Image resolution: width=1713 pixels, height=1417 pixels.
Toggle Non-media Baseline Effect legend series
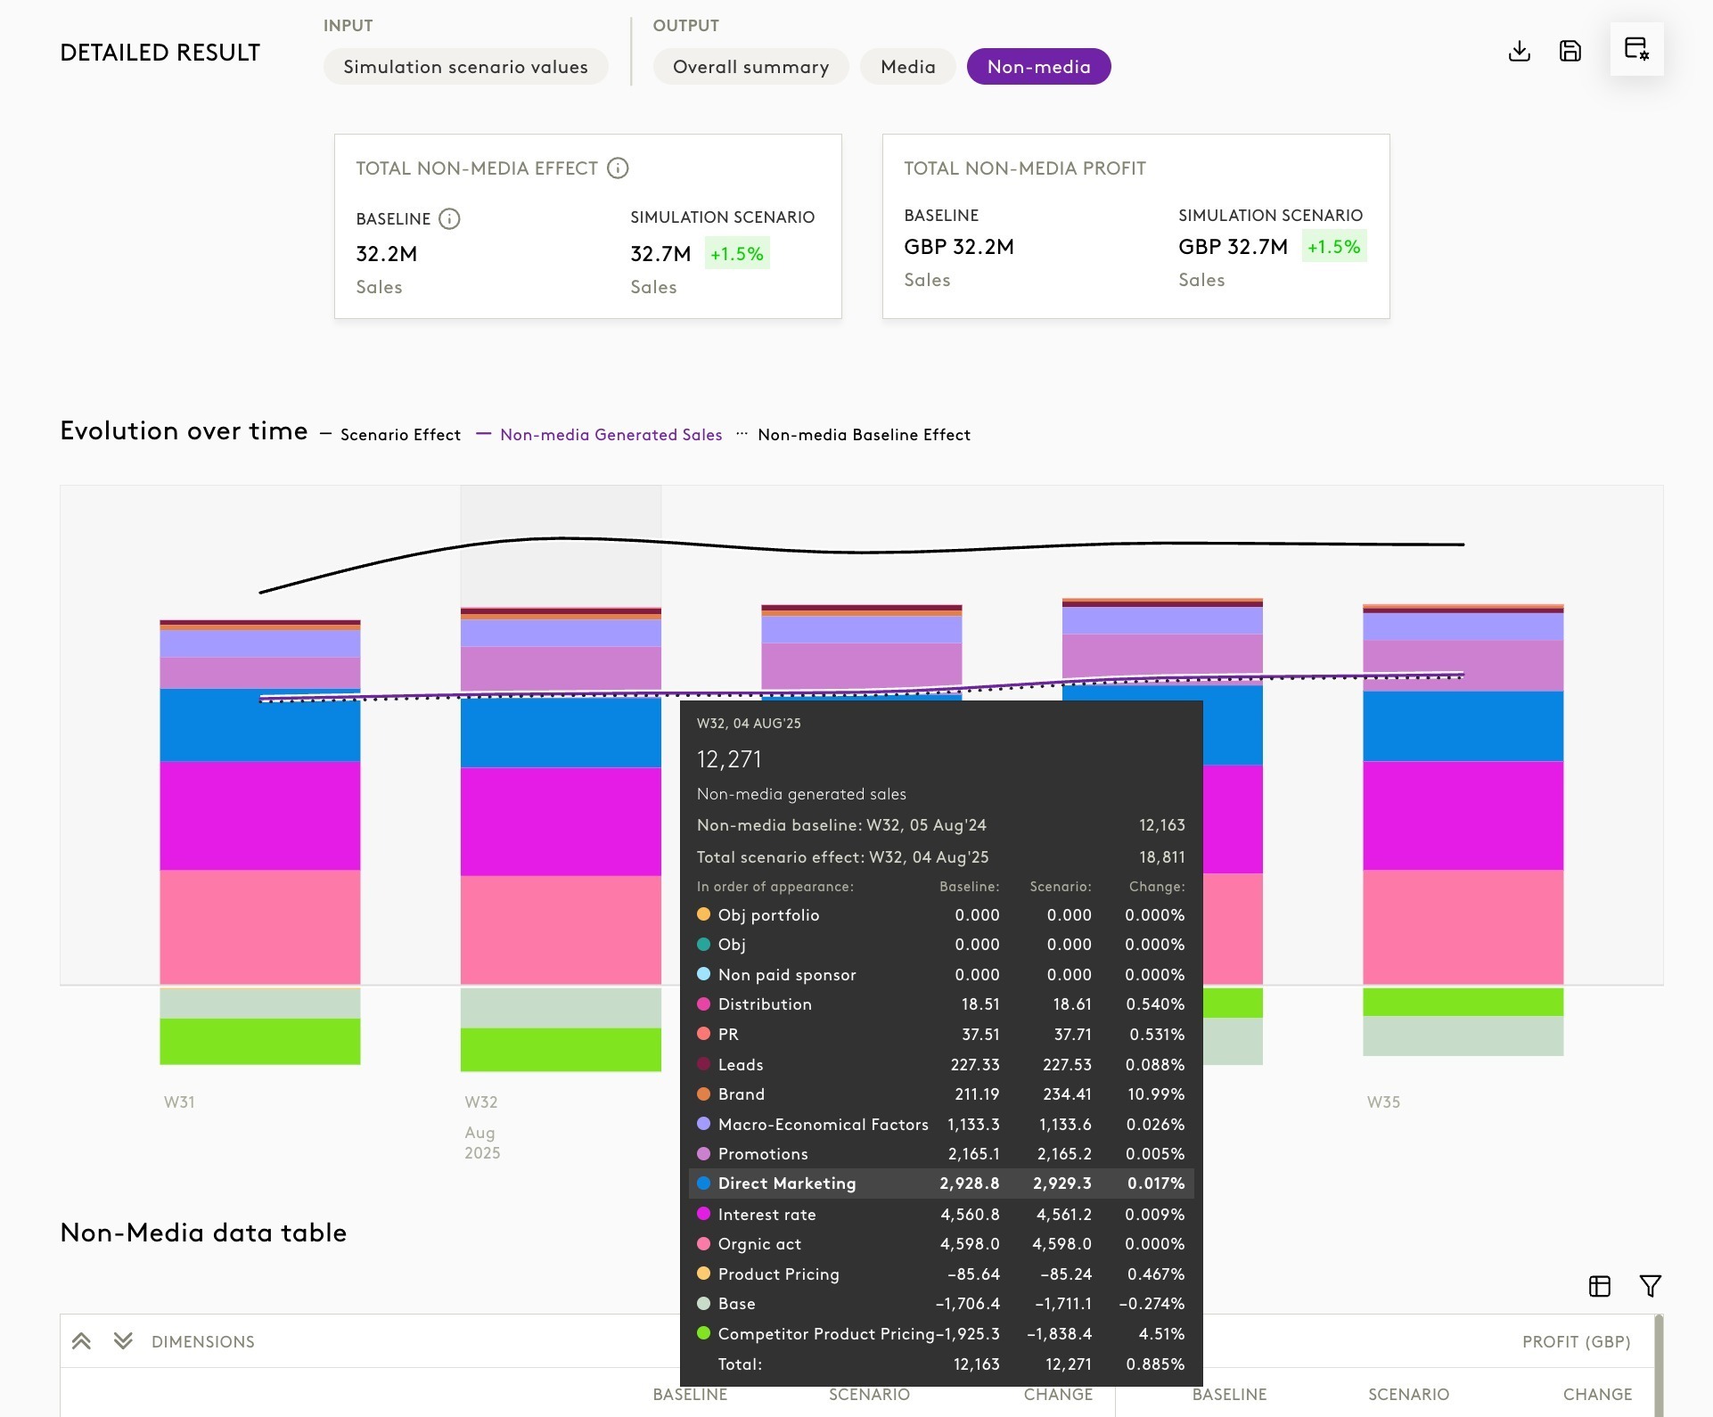[x=863, y=435]
